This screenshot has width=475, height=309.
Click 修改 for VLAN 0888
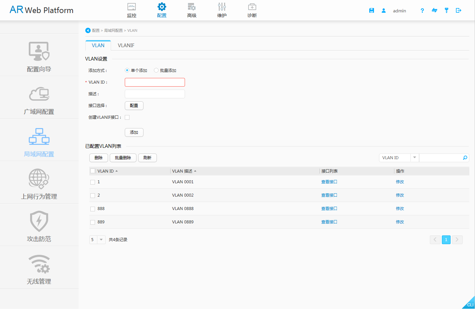400,209
